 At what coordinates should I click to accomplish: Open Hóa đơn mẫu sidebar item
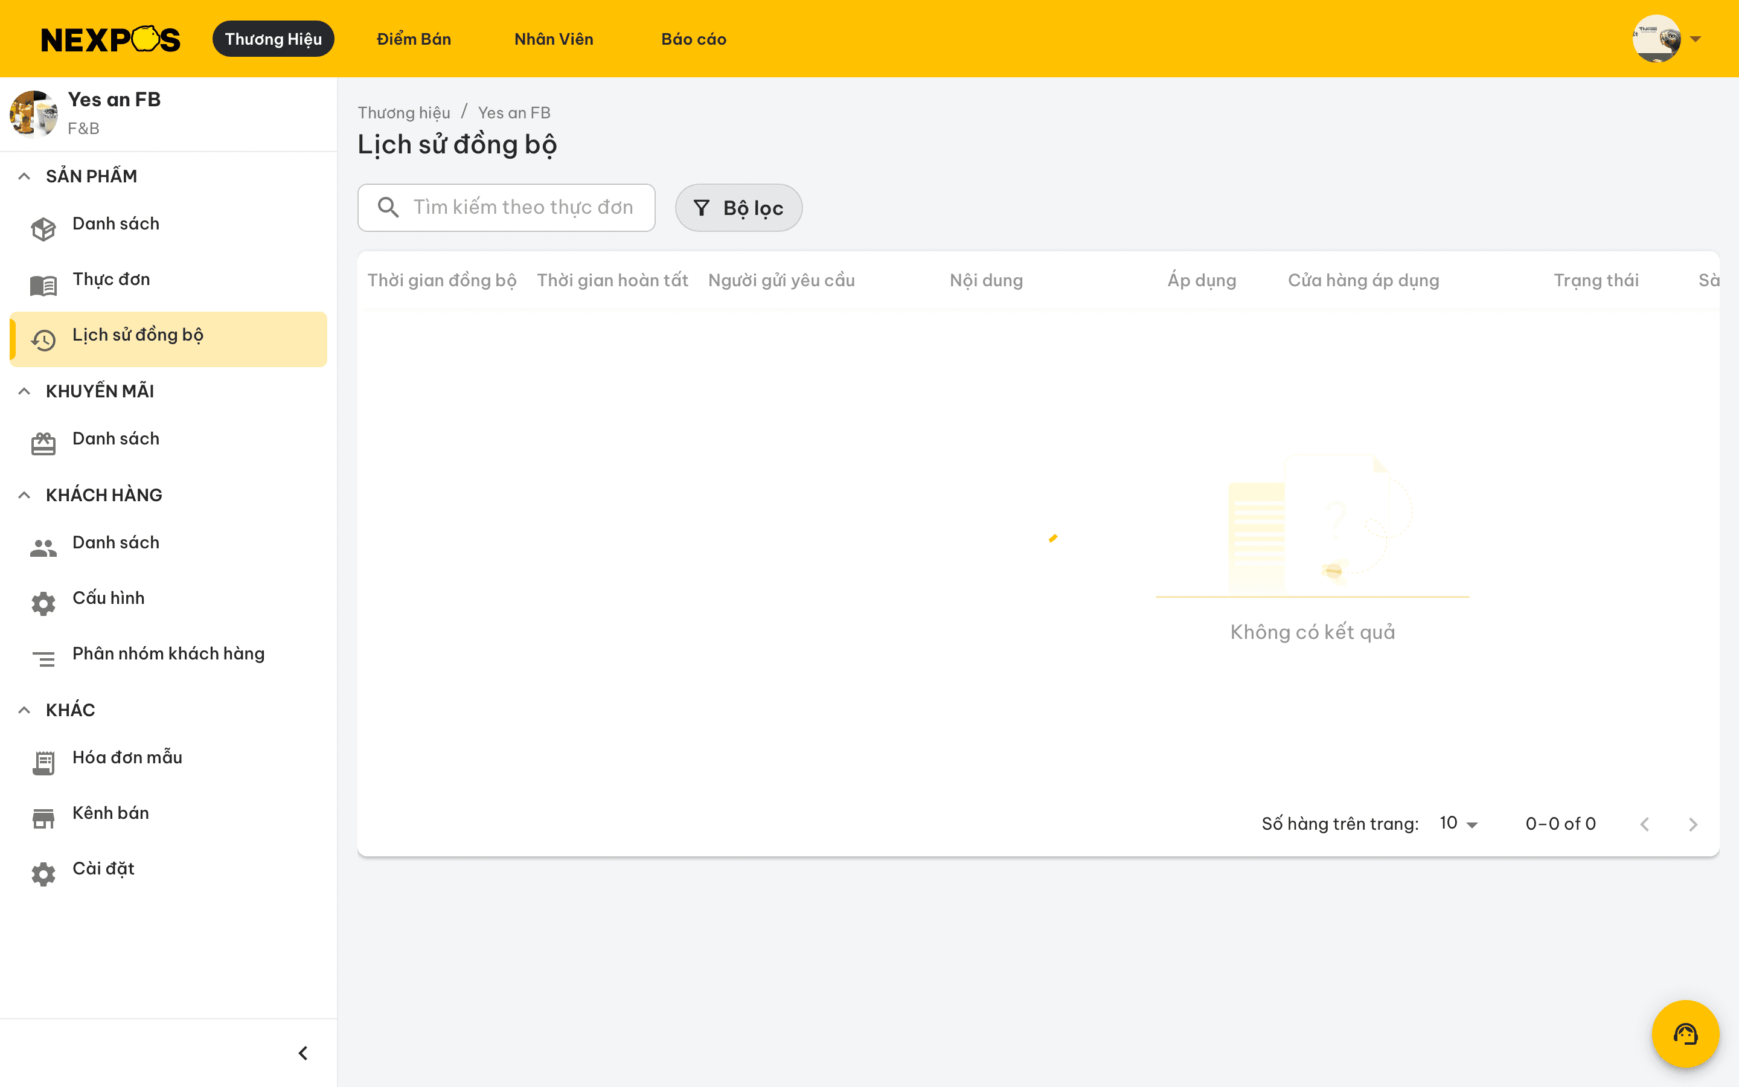point(168,762)
